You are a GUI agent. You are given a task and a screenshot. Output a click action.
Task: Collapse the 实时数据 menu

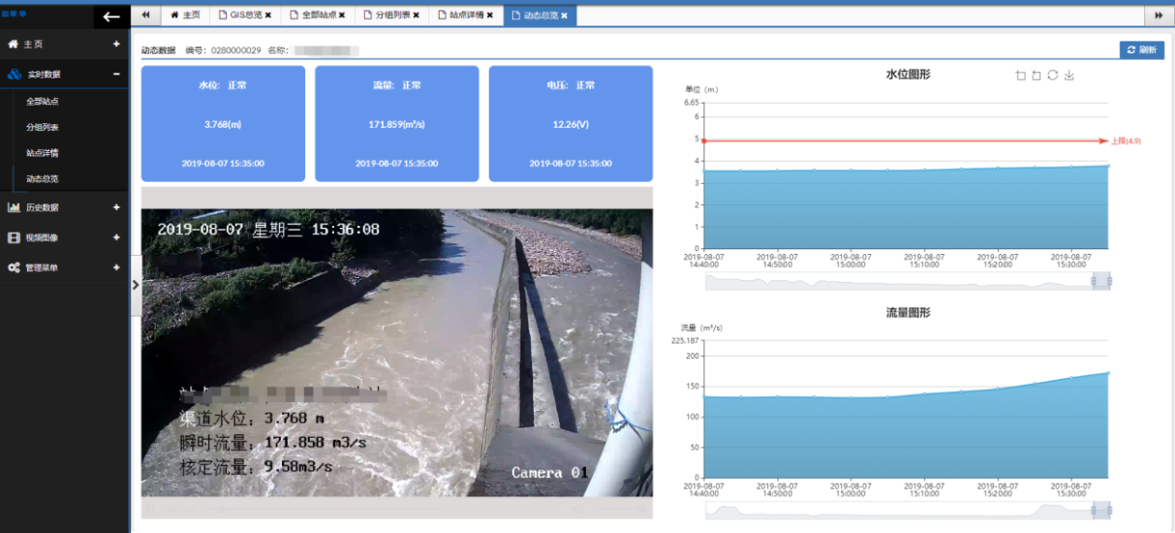116,75
